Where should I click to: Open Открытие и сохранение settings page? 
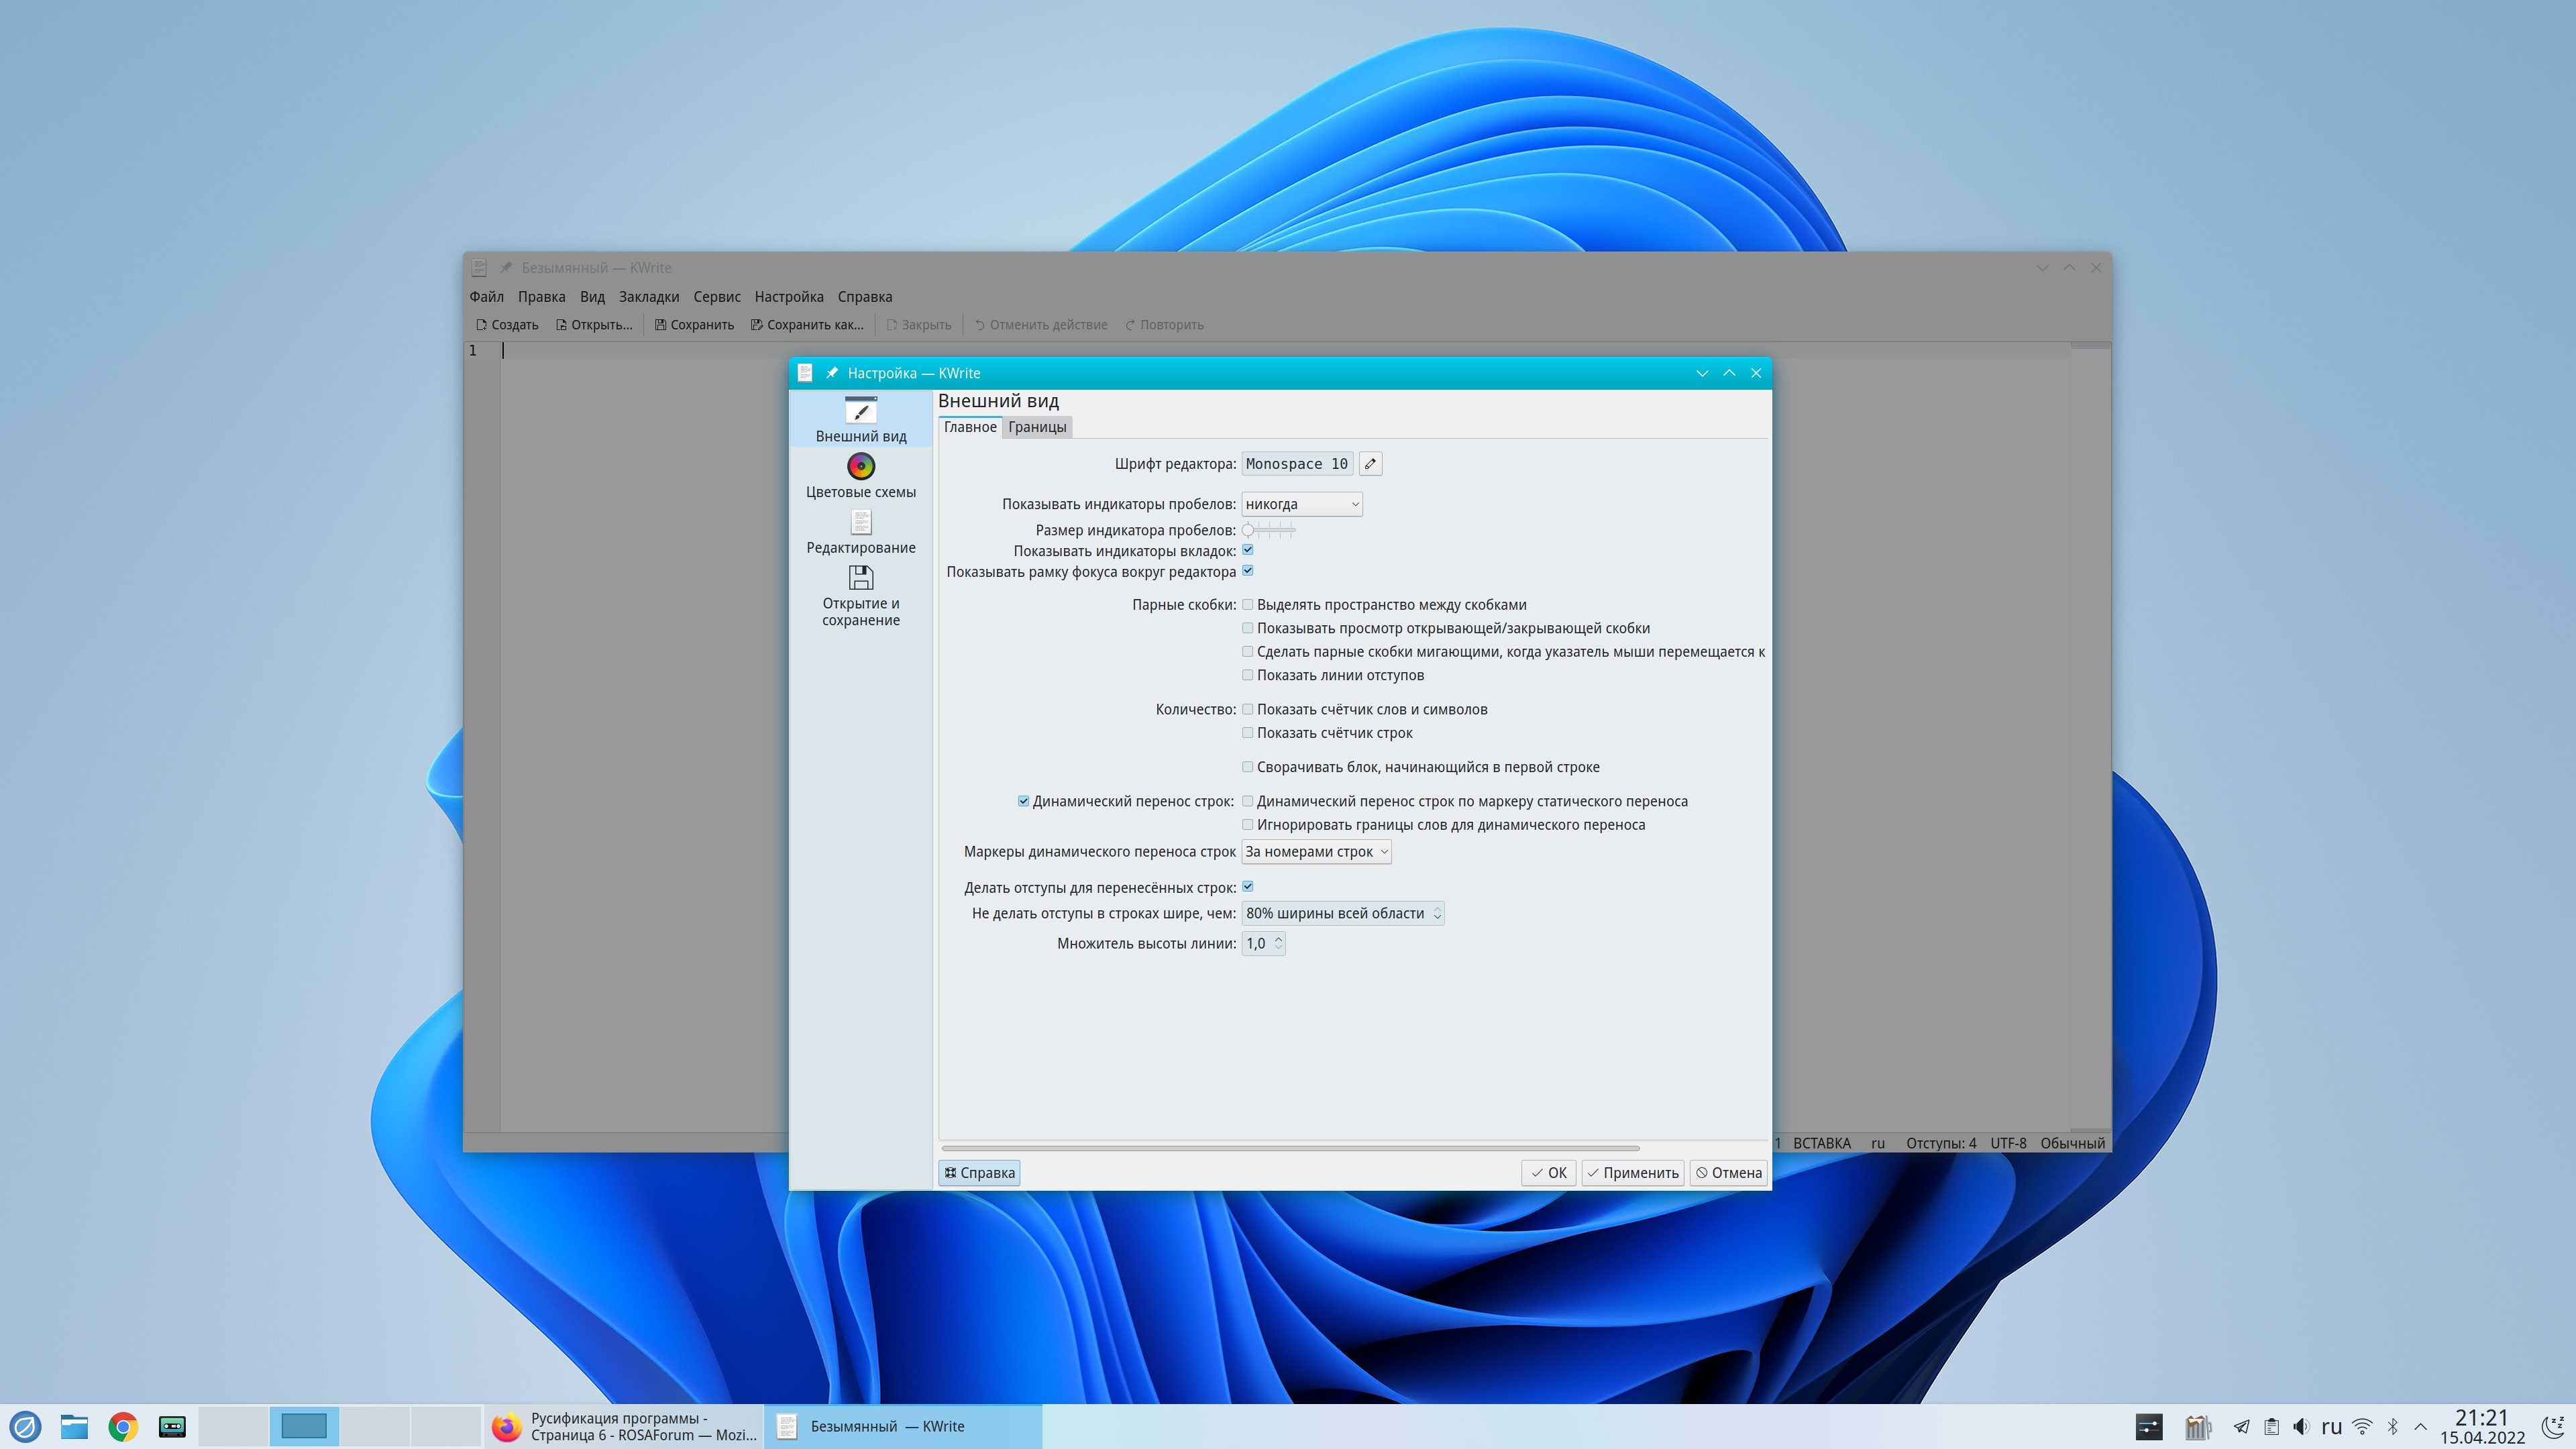tap(860, 596)
